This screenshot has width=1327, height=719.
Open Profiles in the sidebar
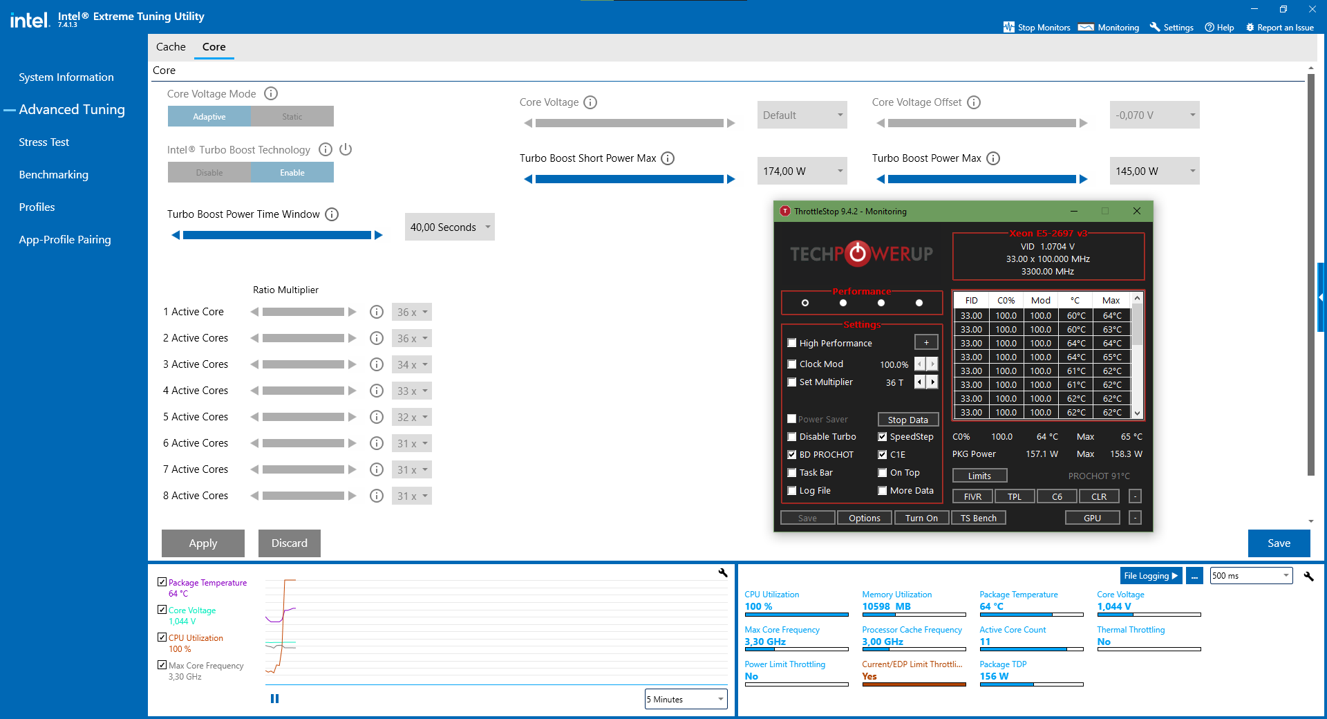(x=37, y=207)
